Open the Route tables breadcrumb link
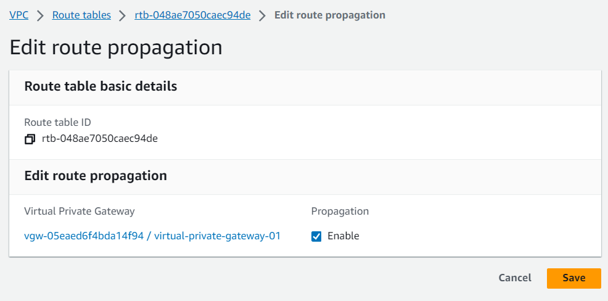608x301 pixels. pos(81,15)
